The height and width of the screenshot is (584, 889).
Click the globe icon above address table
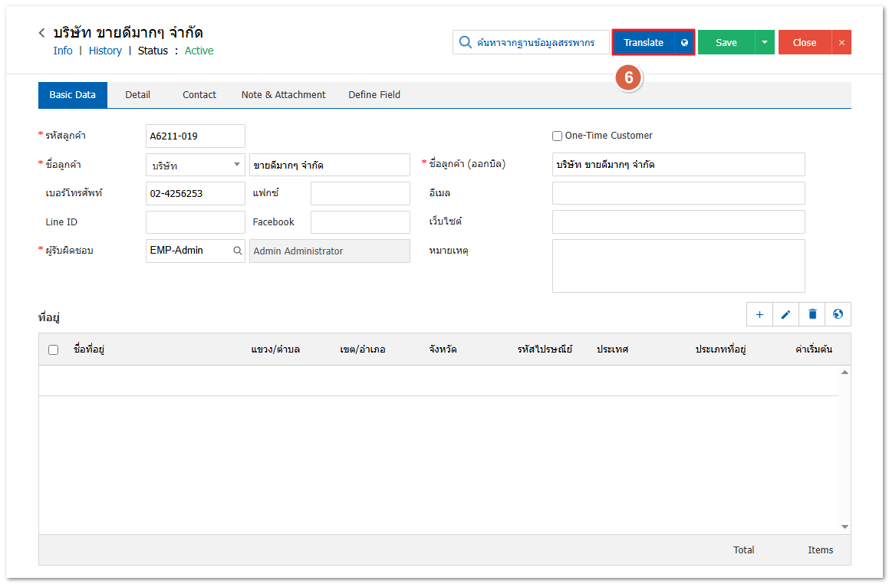pos(838,314)
